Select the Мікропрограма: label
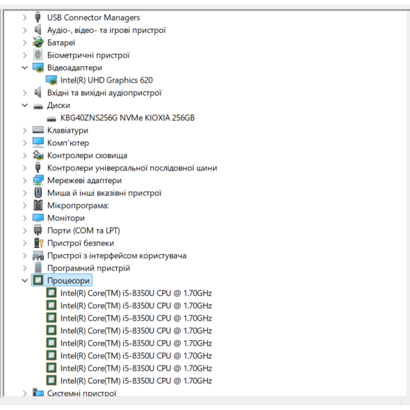 78,206
